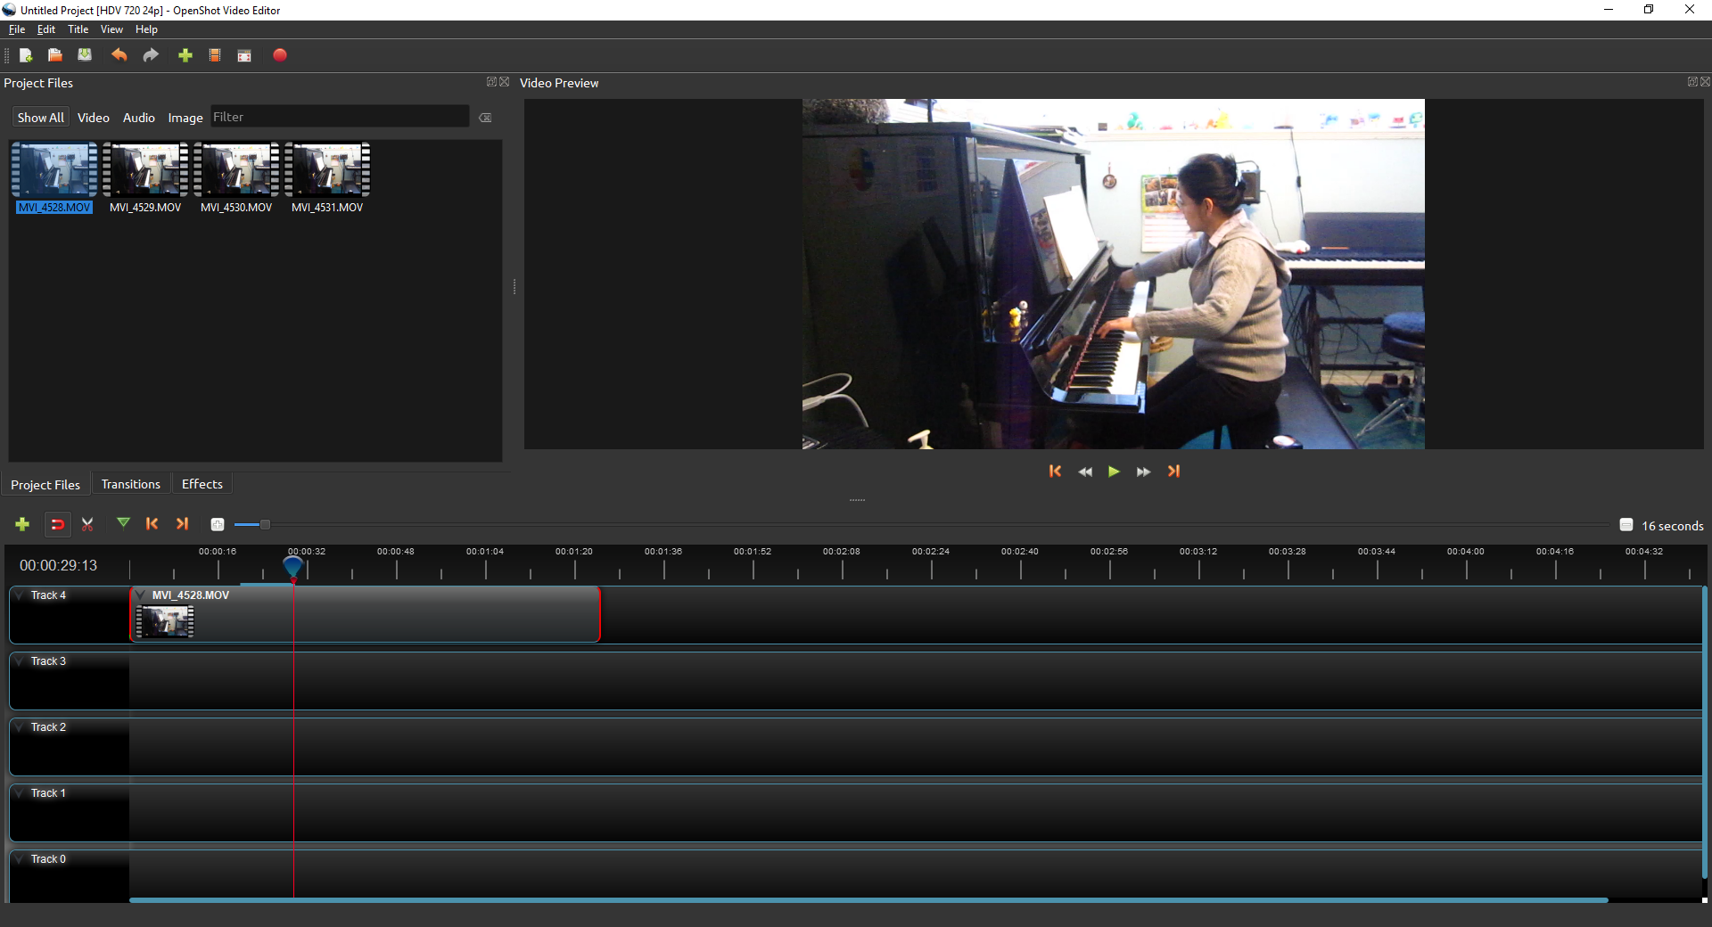Click the Add Marker green arrow icon
This screenshot has width=1712, height=927.
[x=123, y=523]
